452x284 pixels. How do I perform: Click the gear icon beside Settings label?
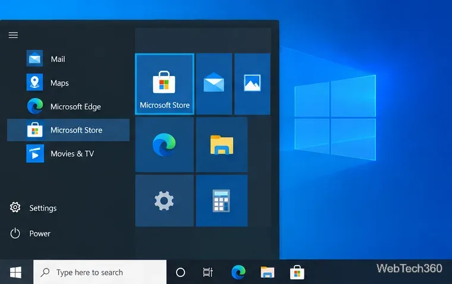point(15,207)
